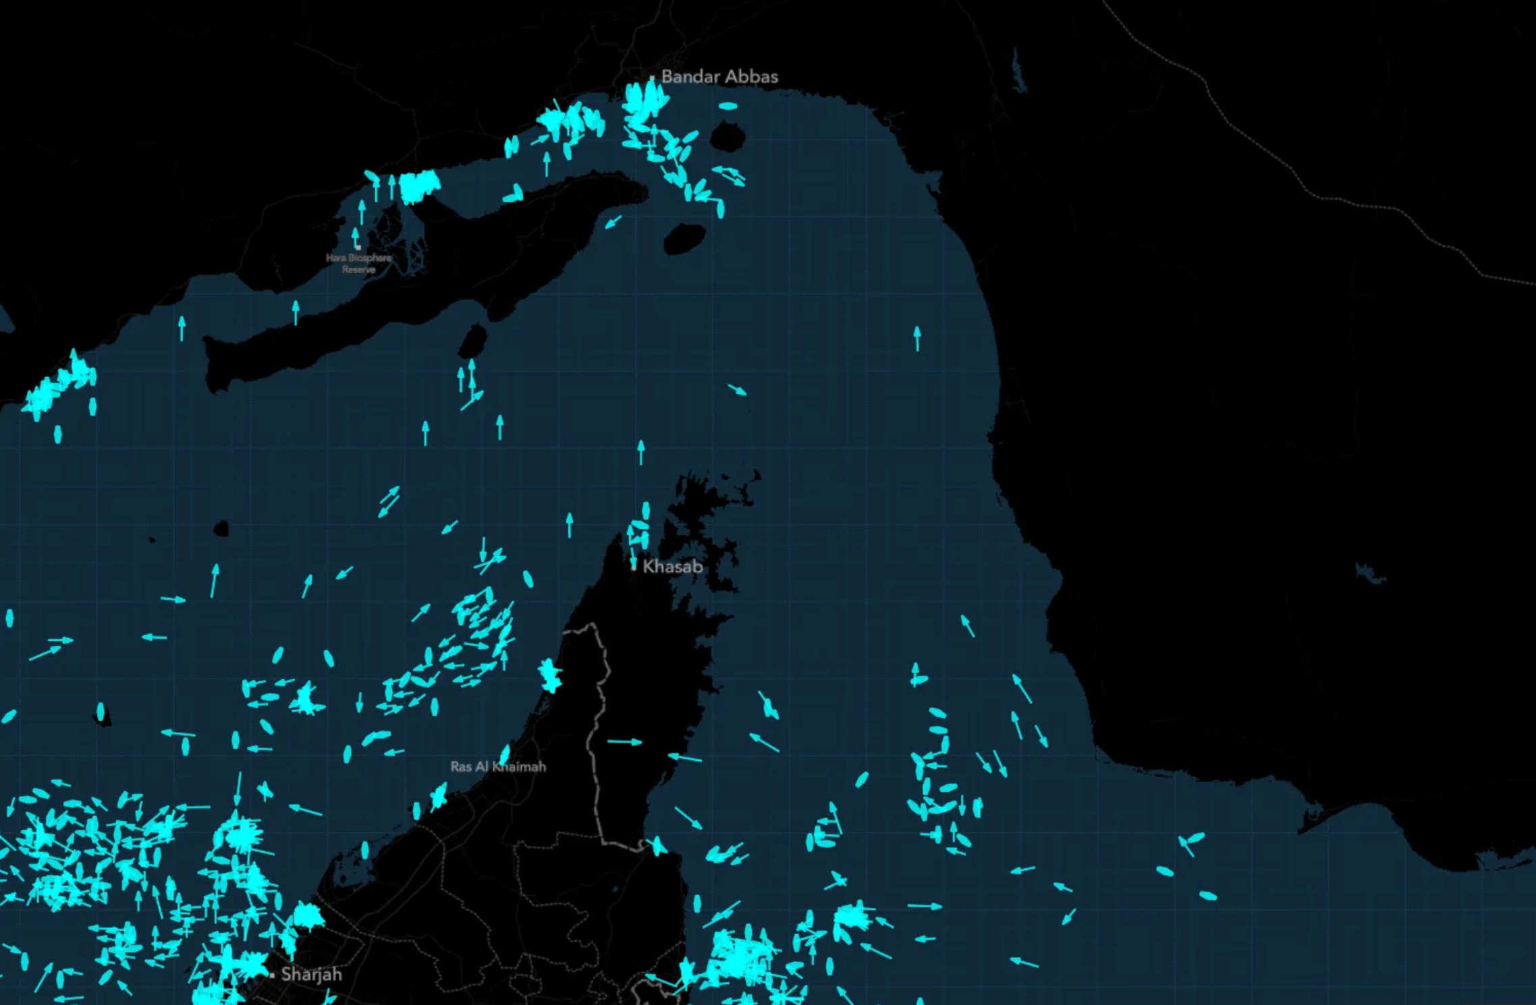Click oval vessel marker east of Bandar Abbas
Image resolution: width=1536 pixels, height=1005 pixels.
(x=728, y=106)
